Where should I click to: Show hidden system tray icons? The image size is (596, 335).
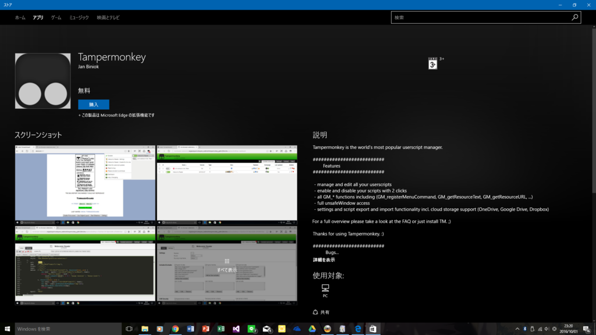(517, 329)
